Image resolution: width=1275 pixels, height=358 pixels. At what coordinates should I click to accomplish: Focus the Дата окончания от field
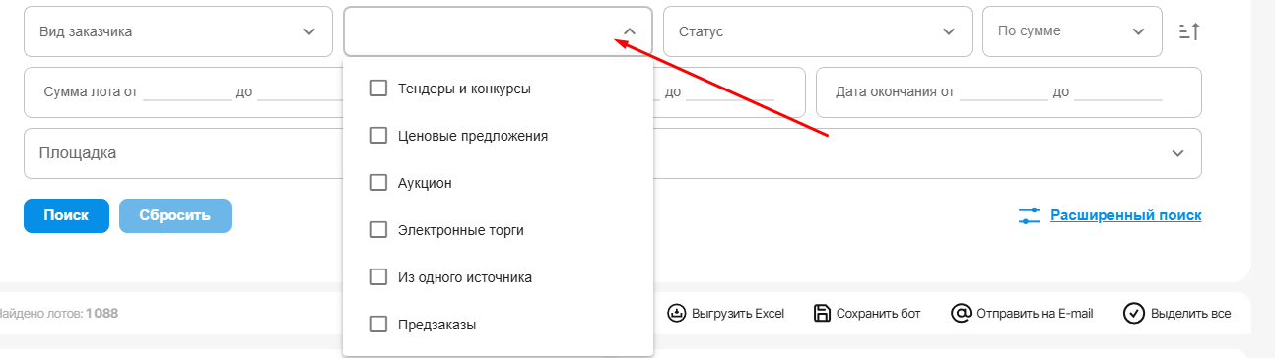pyautogui.click(x=1004, y=92)
